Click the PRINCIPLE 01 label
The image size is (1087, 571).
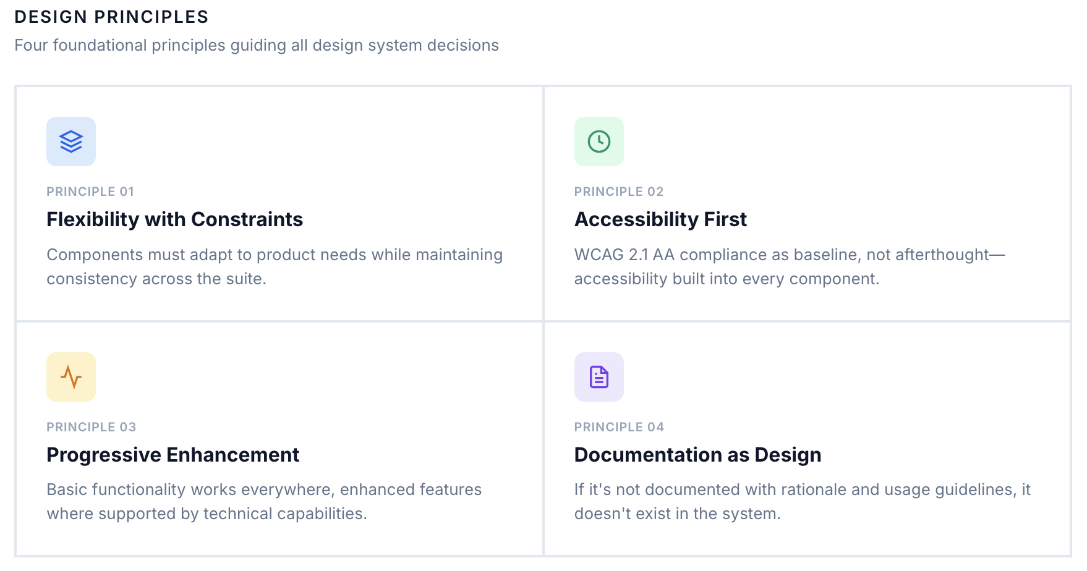(90, 192)
